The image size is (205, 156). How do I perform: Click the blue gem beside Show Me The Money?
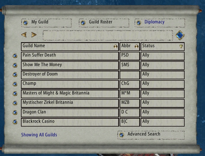coord(15,65)
